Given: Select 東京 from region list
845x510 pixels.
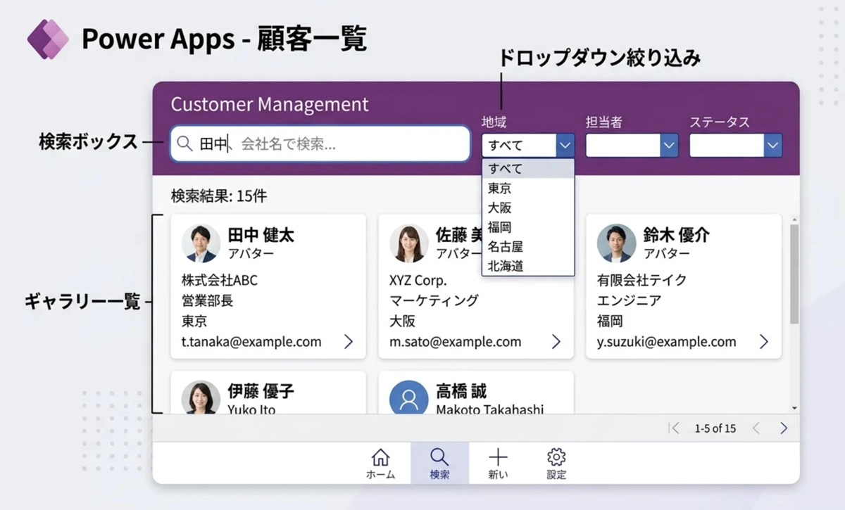Looking at the screenshot, I should 500,189.
